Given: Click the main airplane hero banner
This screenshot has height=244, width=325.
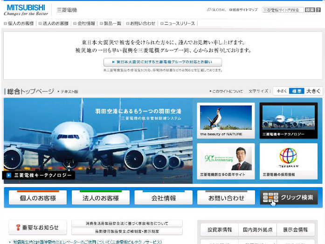Looking at the screenshot, I should coord(98,140).
